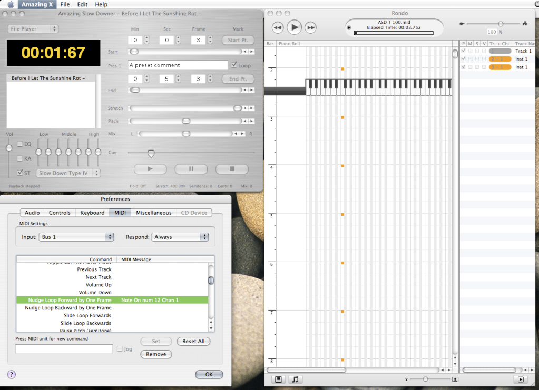Click the End Pt. button

[x=238, y=78]
